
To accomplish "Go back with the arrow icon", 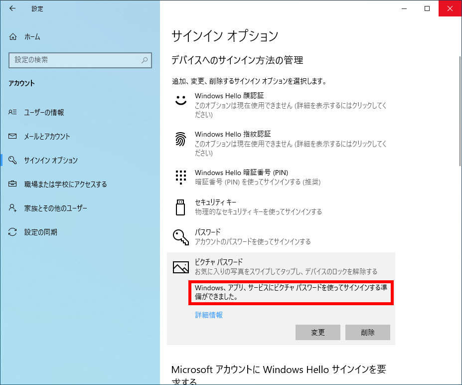I will [x=12, y=8].
